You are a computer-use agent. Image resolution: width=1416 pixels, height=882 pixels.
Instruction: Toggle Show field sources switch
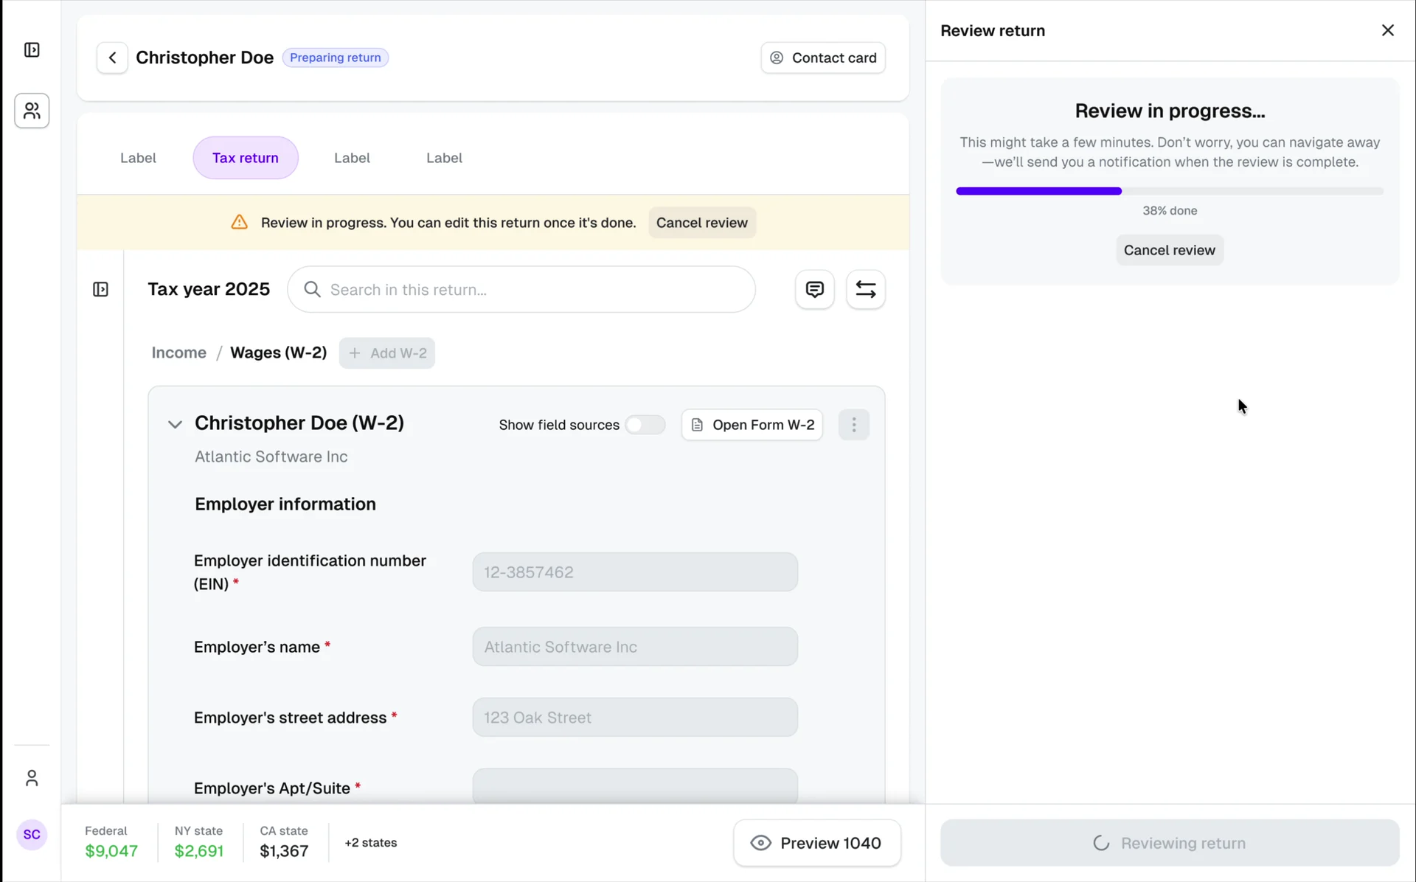coord(645,425)
